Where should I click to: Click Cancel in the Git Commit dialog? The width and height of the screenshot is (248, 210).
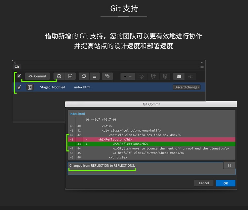[204, 183]
